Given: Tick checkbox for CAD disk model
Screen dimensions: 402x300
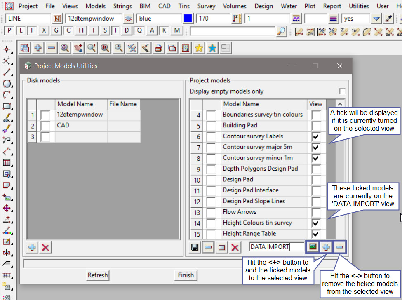Looking at the screenshot, I should point(45,126).
